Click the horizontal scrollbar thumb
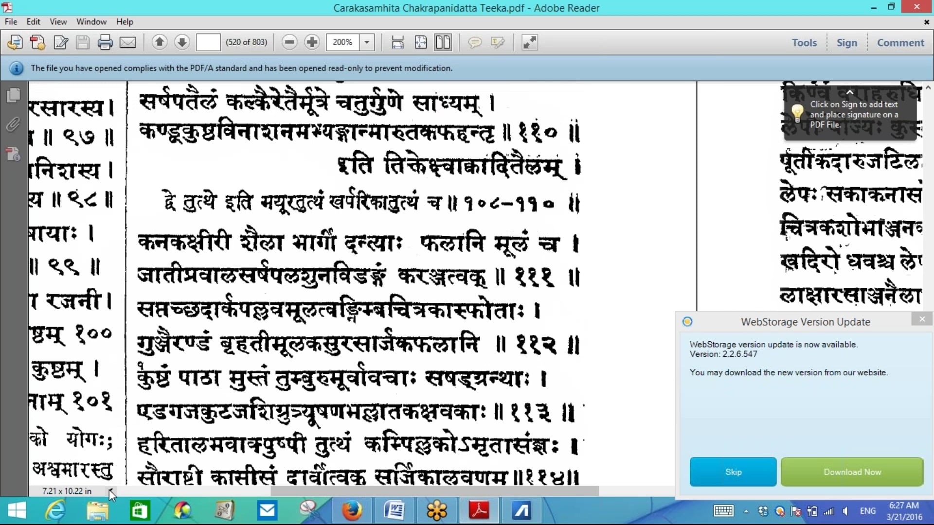This screenshot has height=525, width=934. click(x=434, y=491)
